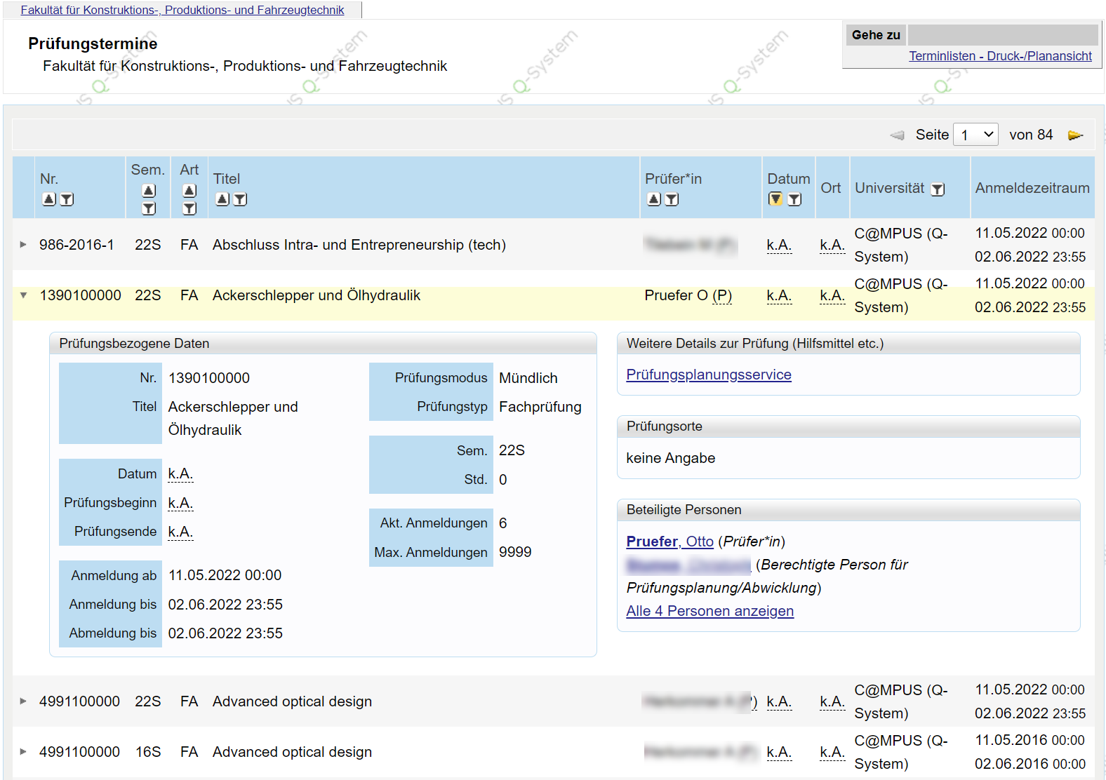Sort the Art column ascending
This screenshot has height=780, width=1106.
pos(189,190)
